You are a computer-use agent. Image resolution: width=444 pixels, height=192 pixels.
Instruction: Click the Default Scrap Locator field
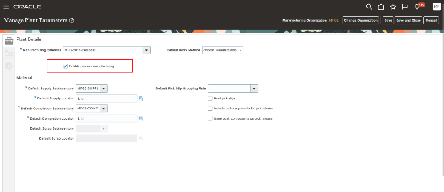pos(106,138)
